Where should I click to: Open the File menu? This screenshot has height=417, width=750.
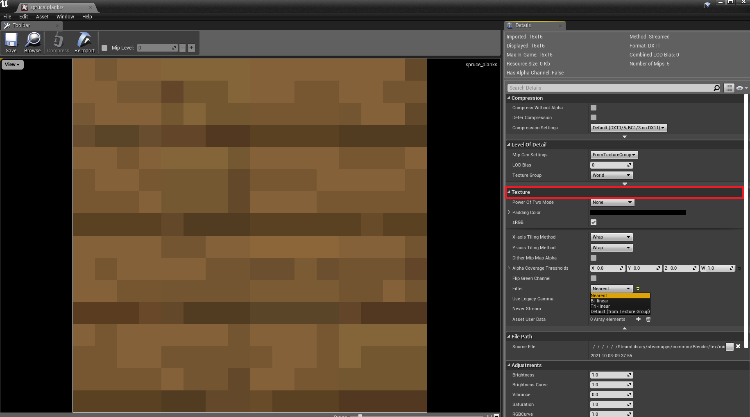[x=7, y=17]
